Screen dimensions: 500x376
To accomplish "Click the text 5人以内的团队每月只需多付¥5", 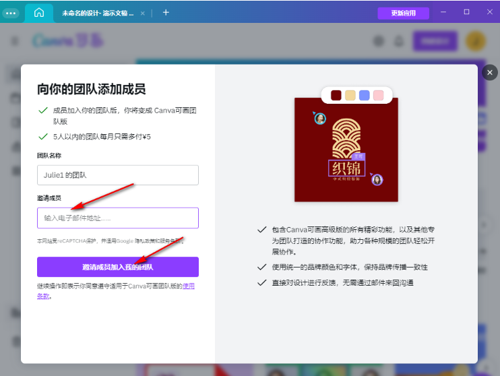I will tap(102, 137).
